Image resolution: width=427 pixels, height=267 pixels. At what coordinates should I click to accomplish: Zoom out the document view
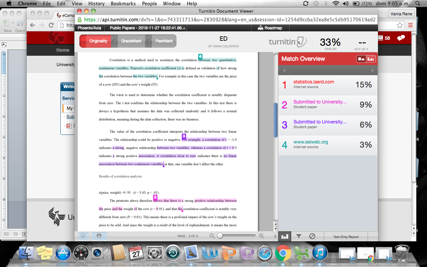point(212,236)
